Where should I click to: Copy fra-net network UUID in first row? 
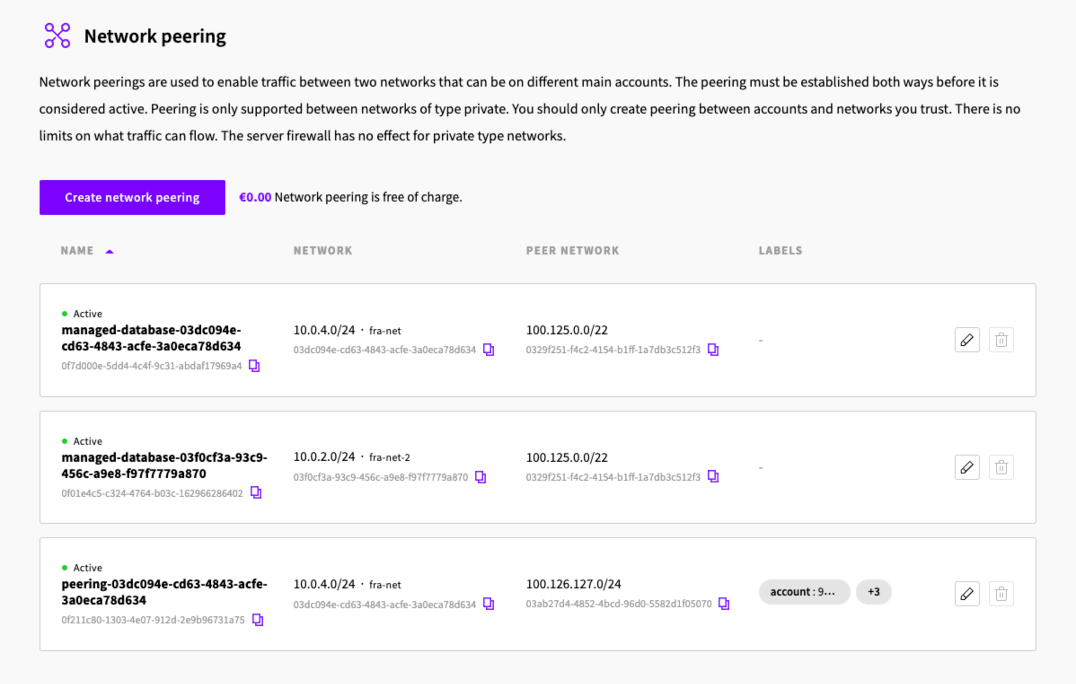click(489, 350)
